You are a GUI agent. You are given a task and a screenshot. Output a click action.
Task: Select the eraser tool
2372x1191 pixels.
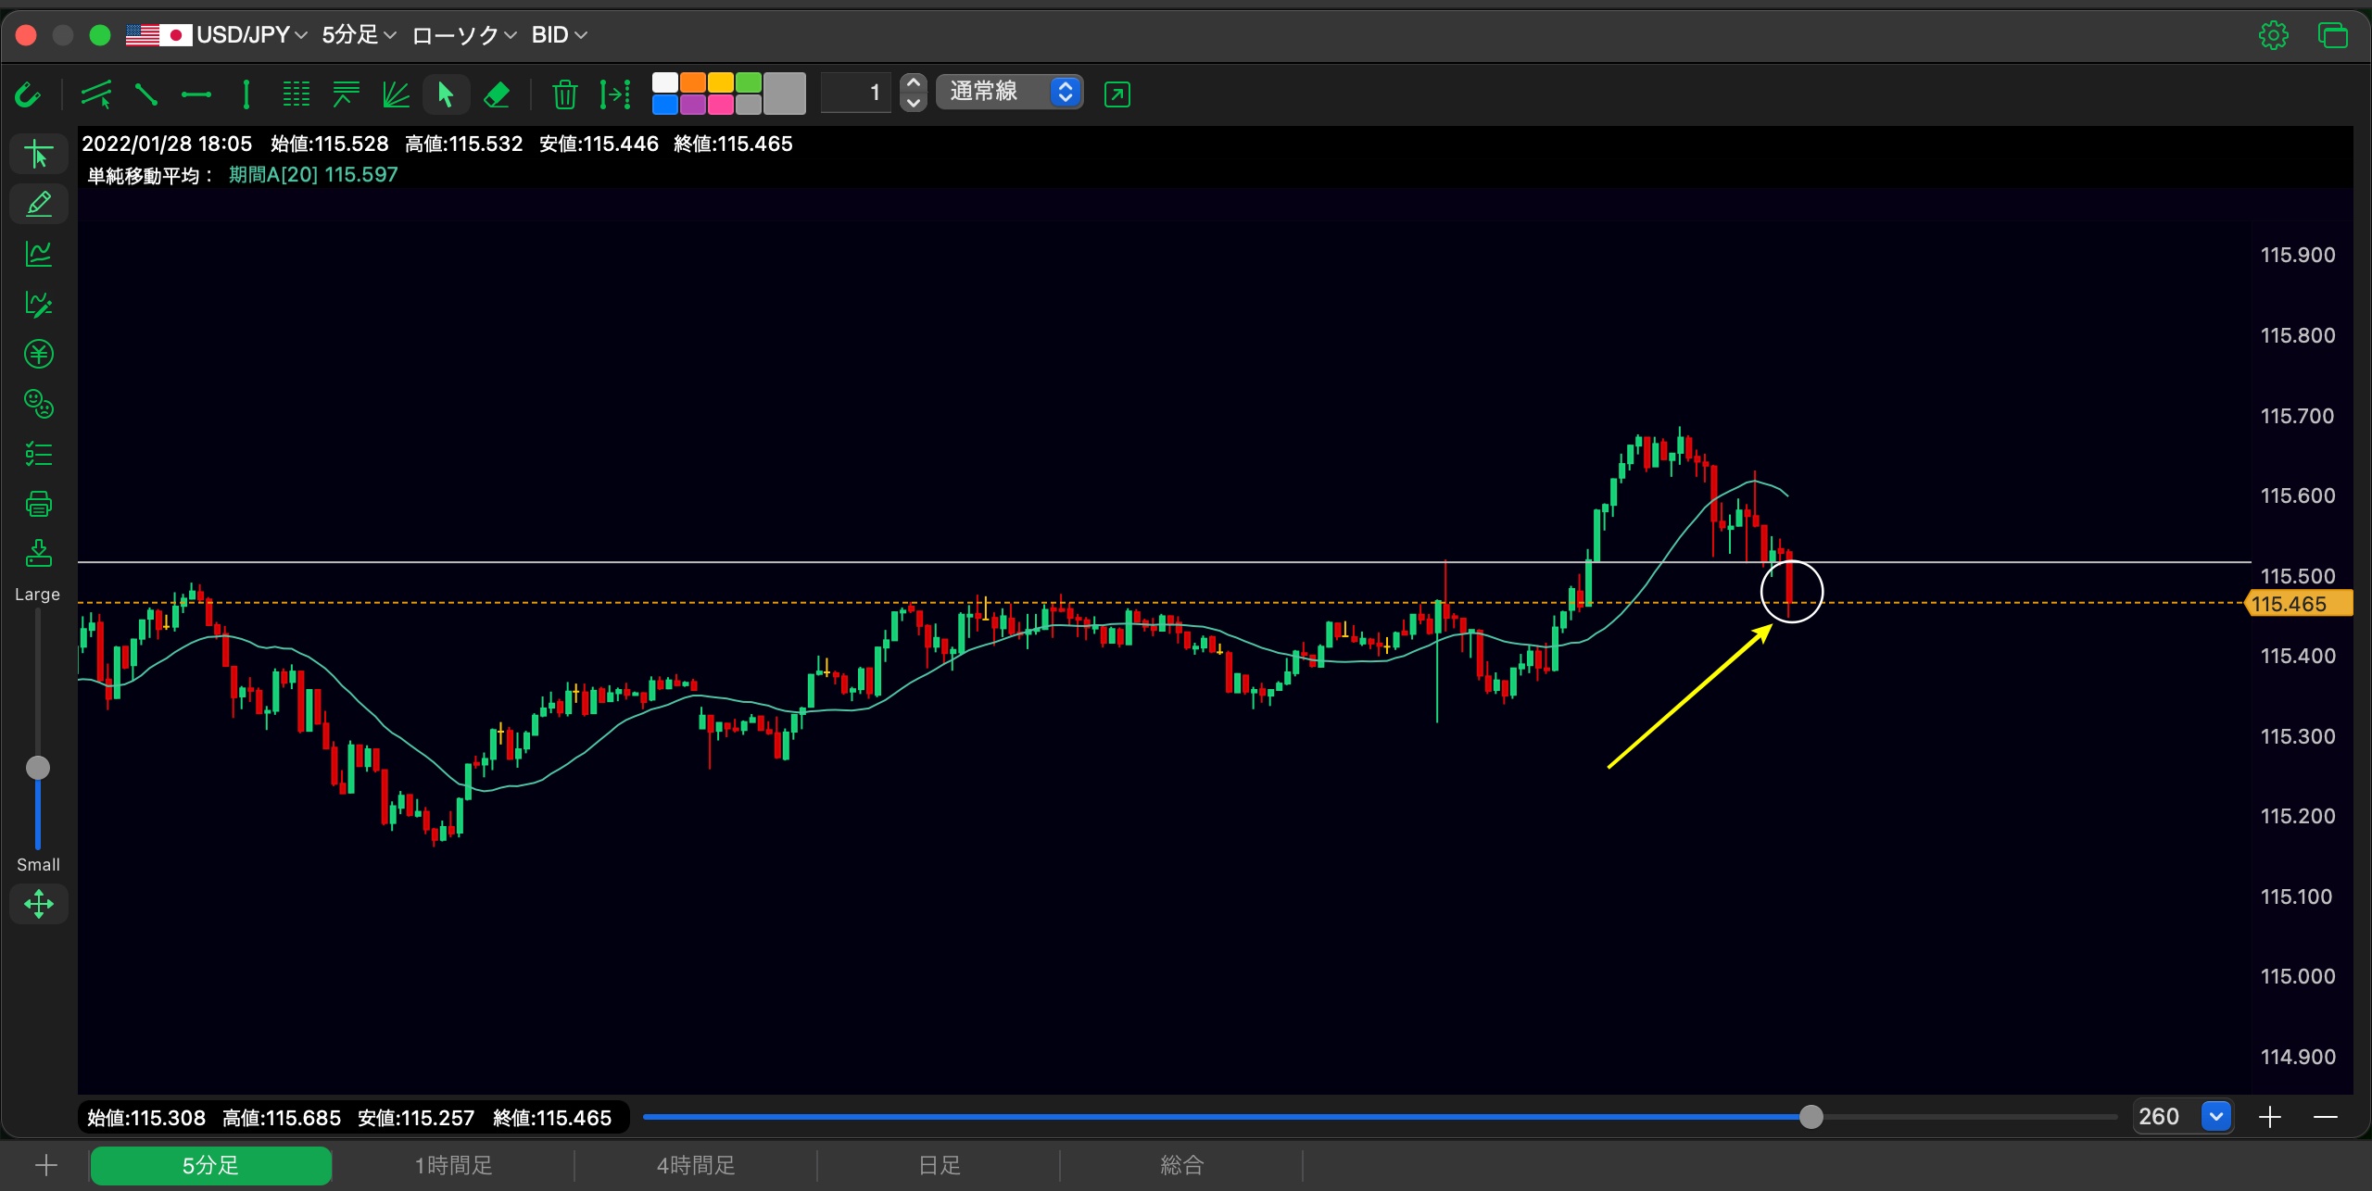(x=497, y=94)
